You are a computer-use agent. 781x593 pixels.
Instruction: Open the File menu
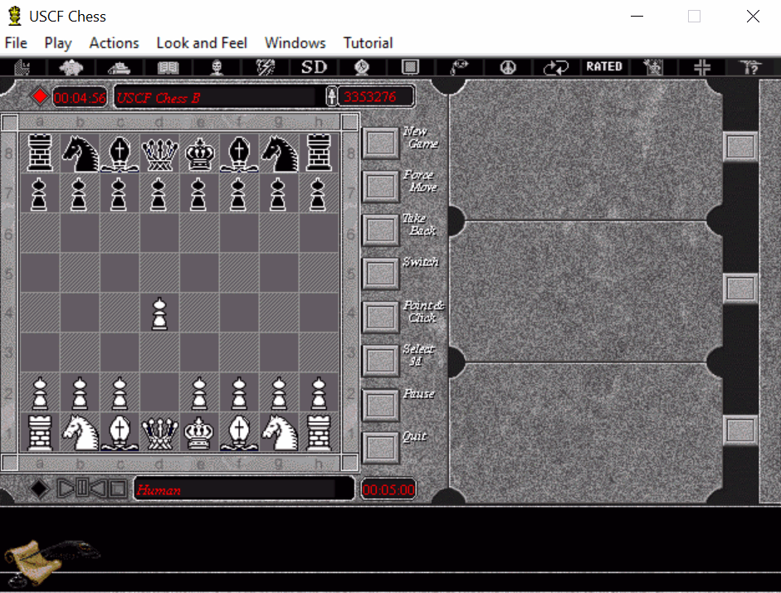click(16, 43)
